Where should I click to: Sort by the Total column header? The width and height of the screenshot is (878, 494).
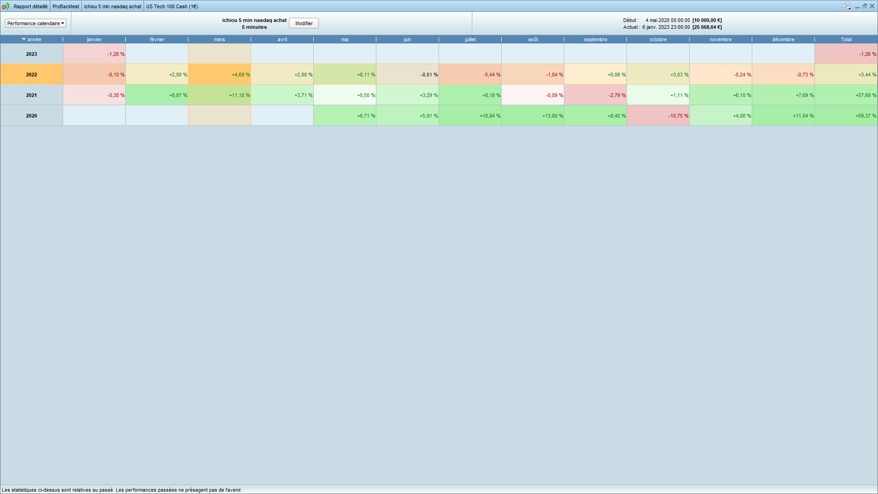click(x=846, y=39)
